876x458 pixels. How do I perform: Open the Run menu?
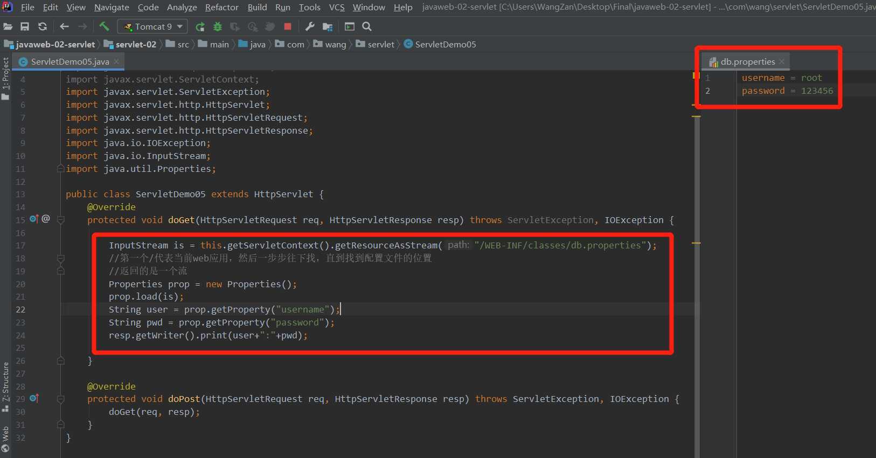point(283,7)
